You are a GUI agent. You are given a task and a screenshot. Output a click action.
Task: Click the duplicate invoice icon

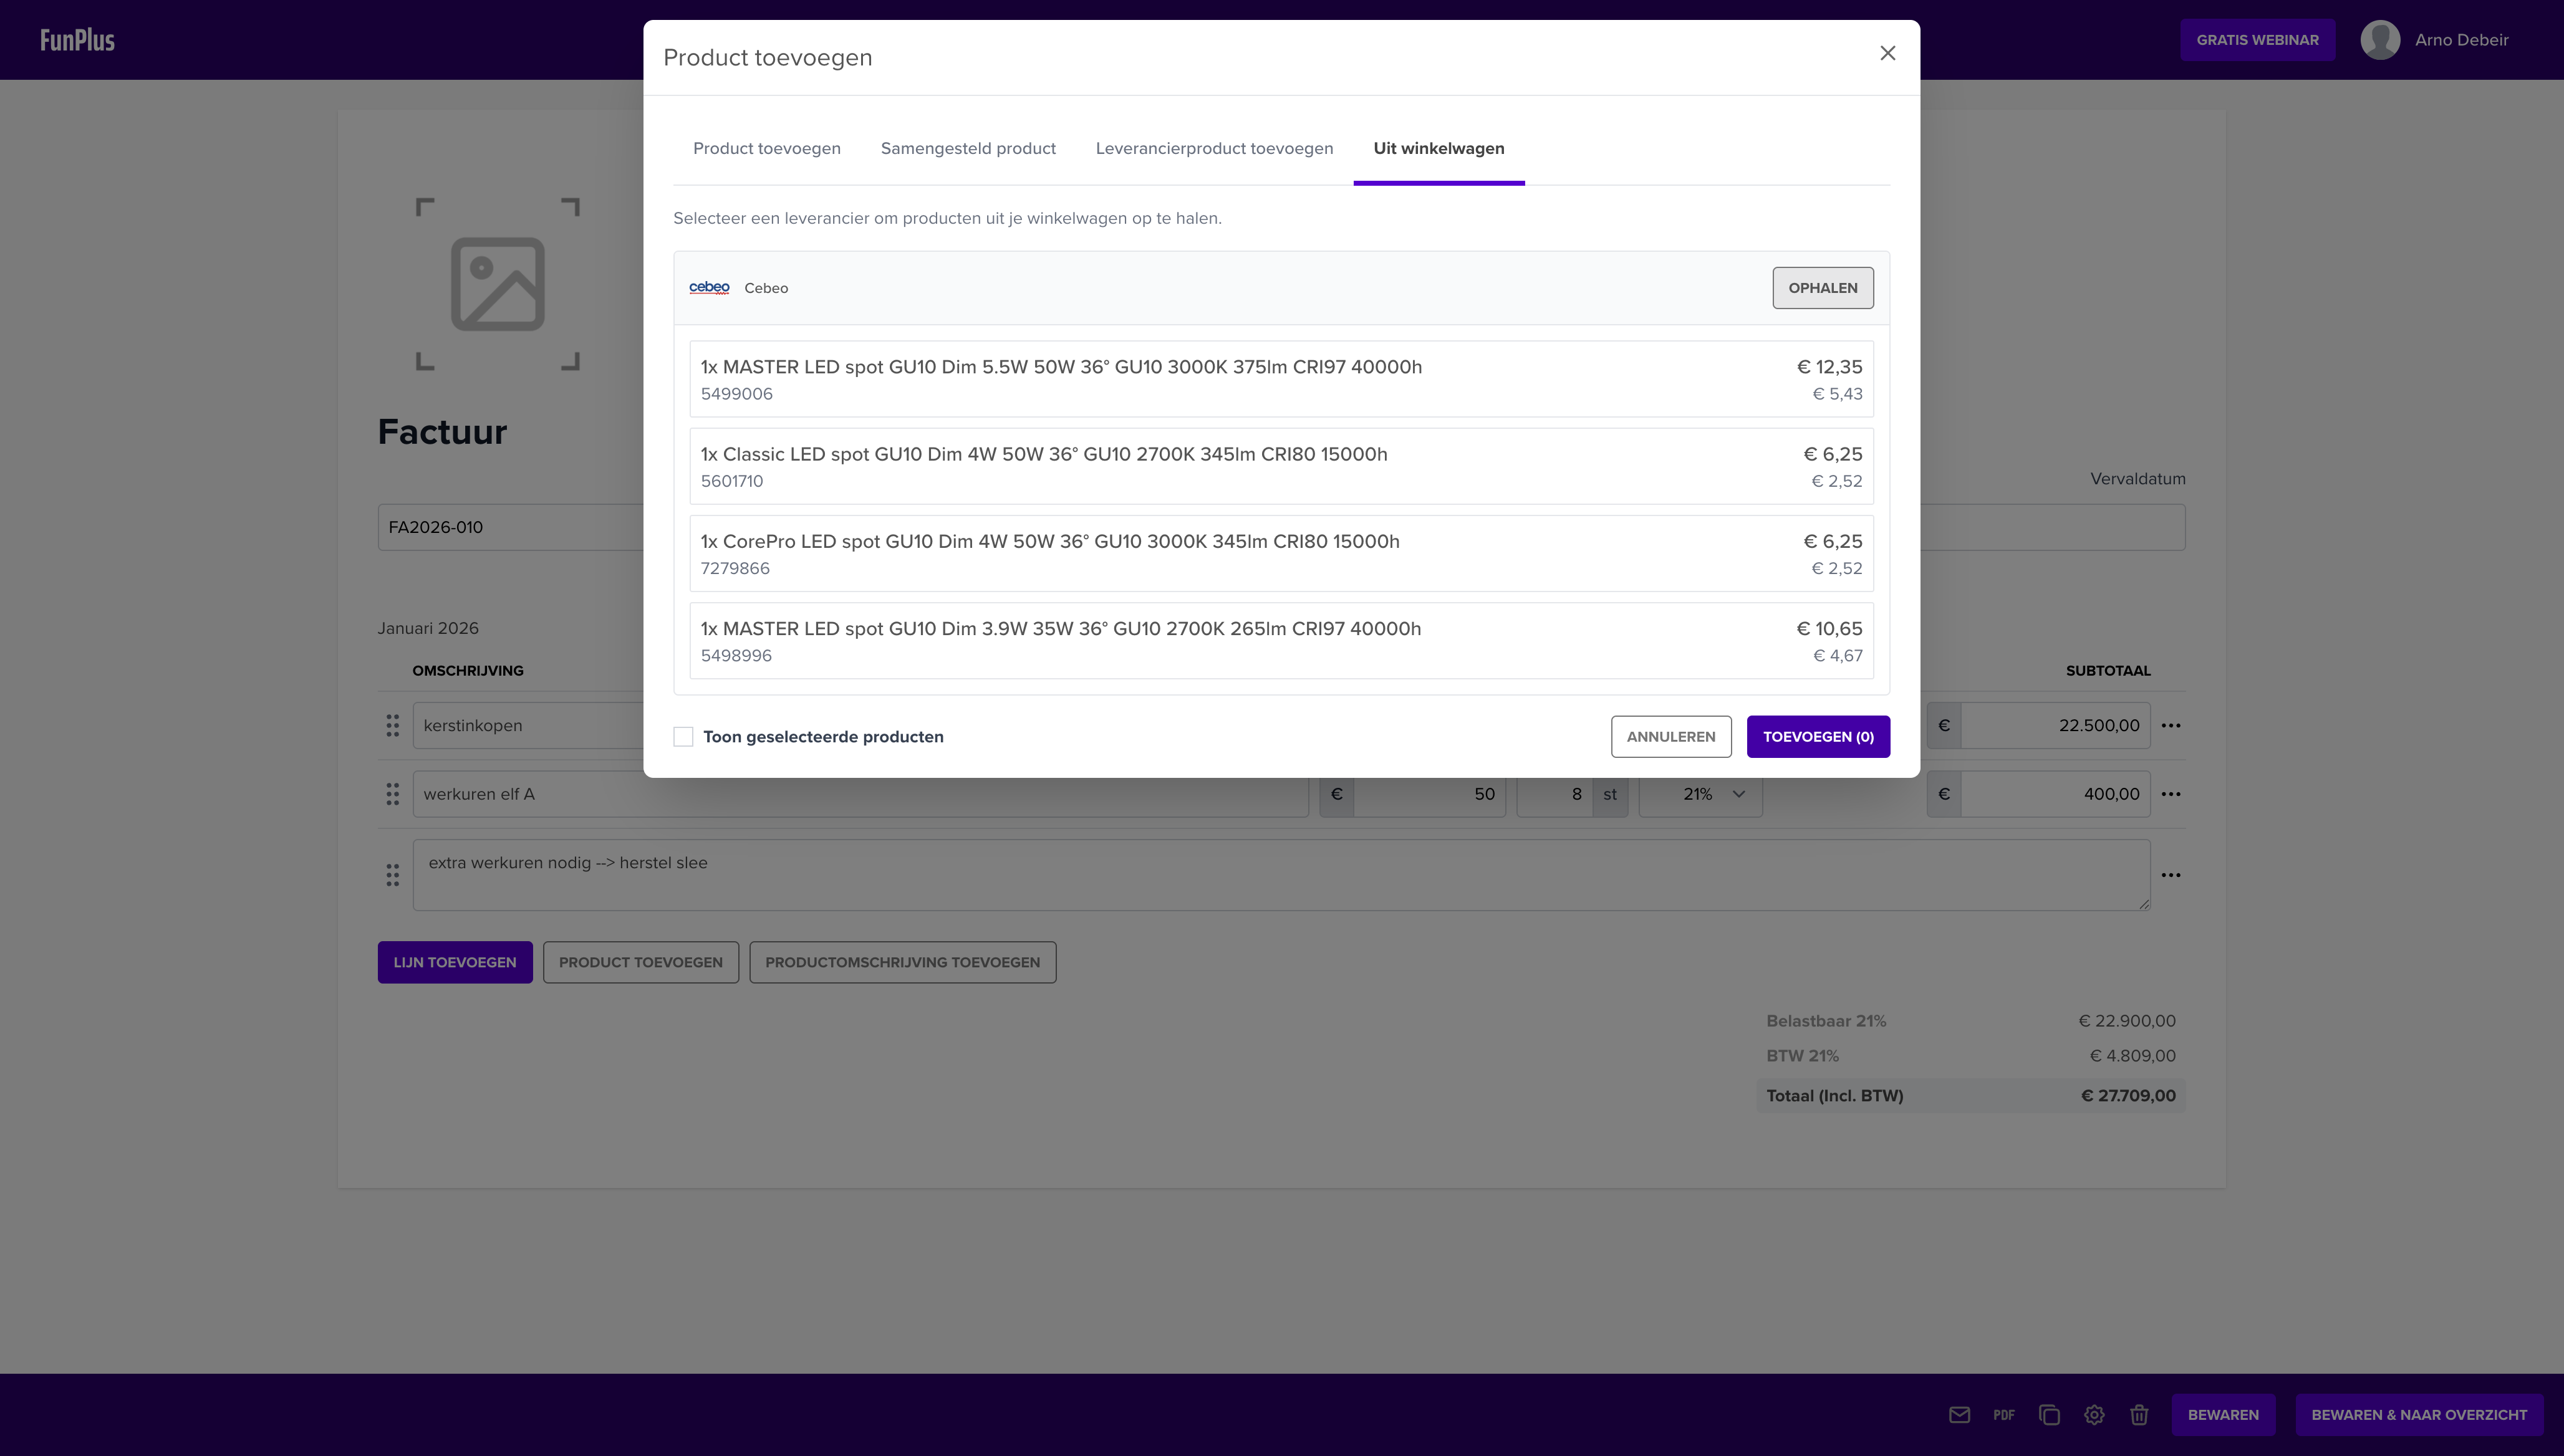(x=2049, y=1414)
